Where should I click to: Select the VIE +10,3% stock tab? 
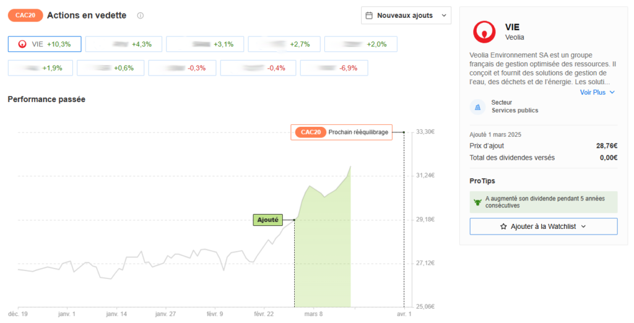(x=45, y=44)
